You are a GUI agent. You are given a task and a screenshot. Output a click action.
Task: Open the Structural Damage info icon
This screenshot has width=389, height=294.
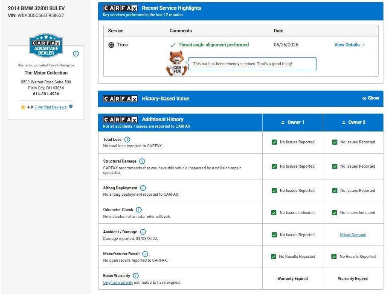142,161
